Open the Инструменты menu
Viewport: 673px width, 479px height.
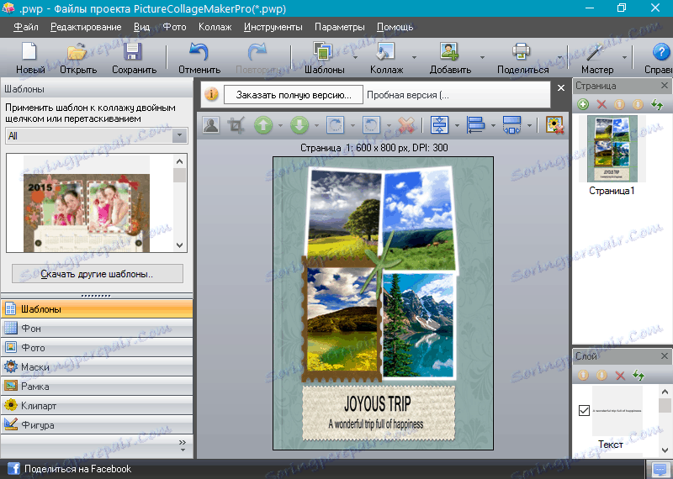click(x=273, y=27)
